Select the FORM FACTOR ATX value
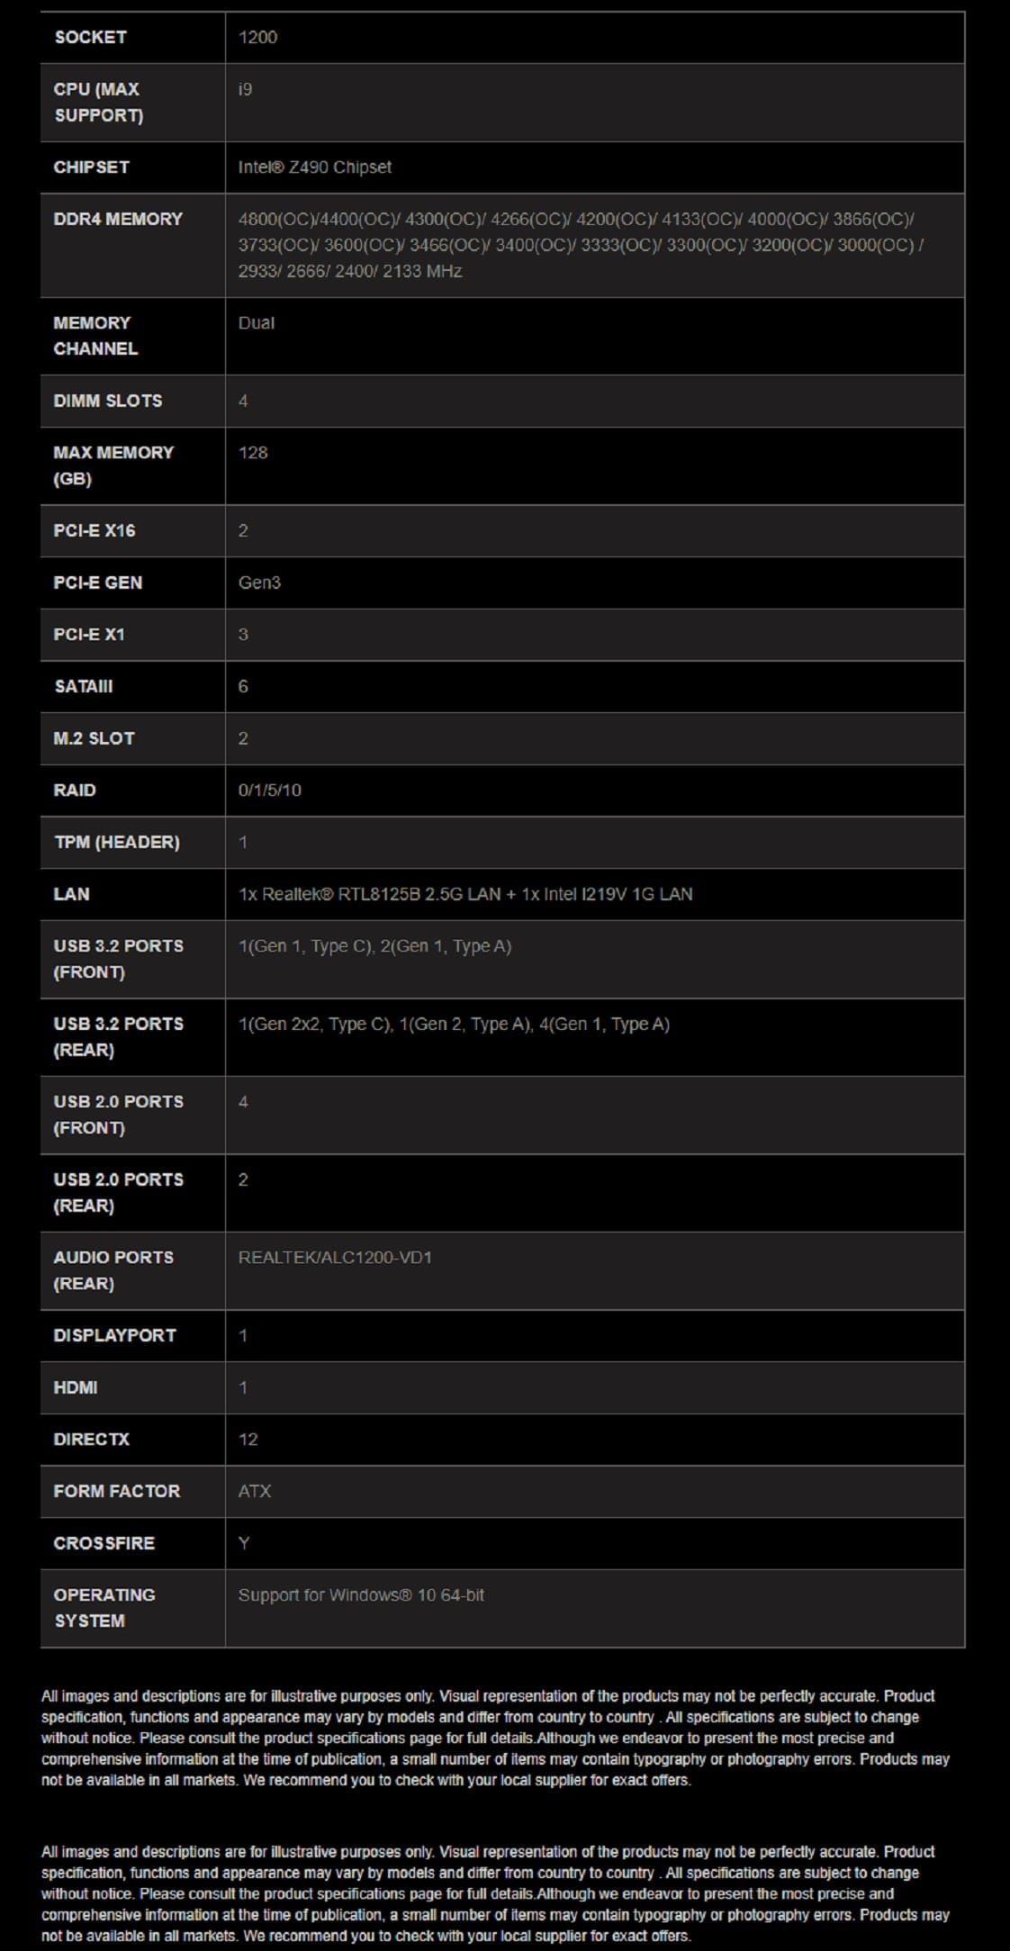Viewport: 1010px width, 1951px height. coord(254,1491)
